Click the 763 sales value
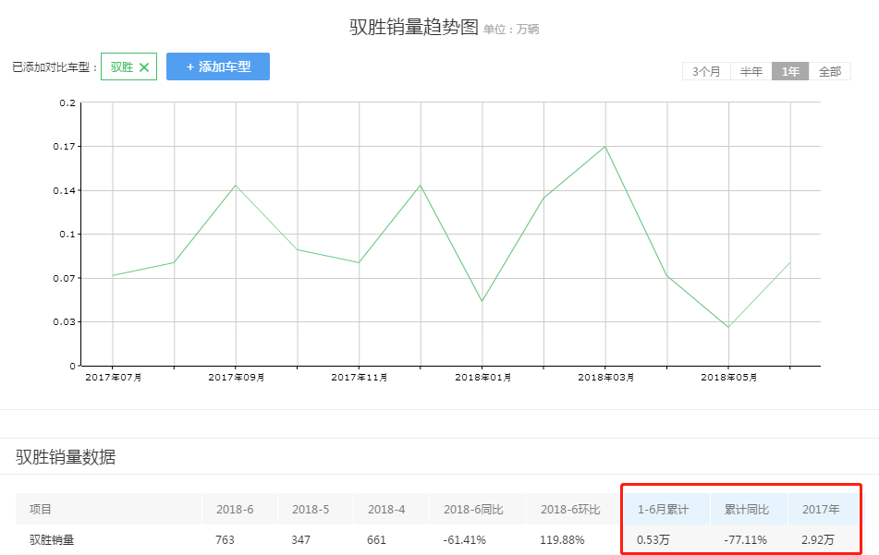Image resolution: width=879 pixels, height=555 pixels. click(x=225, y=540)
